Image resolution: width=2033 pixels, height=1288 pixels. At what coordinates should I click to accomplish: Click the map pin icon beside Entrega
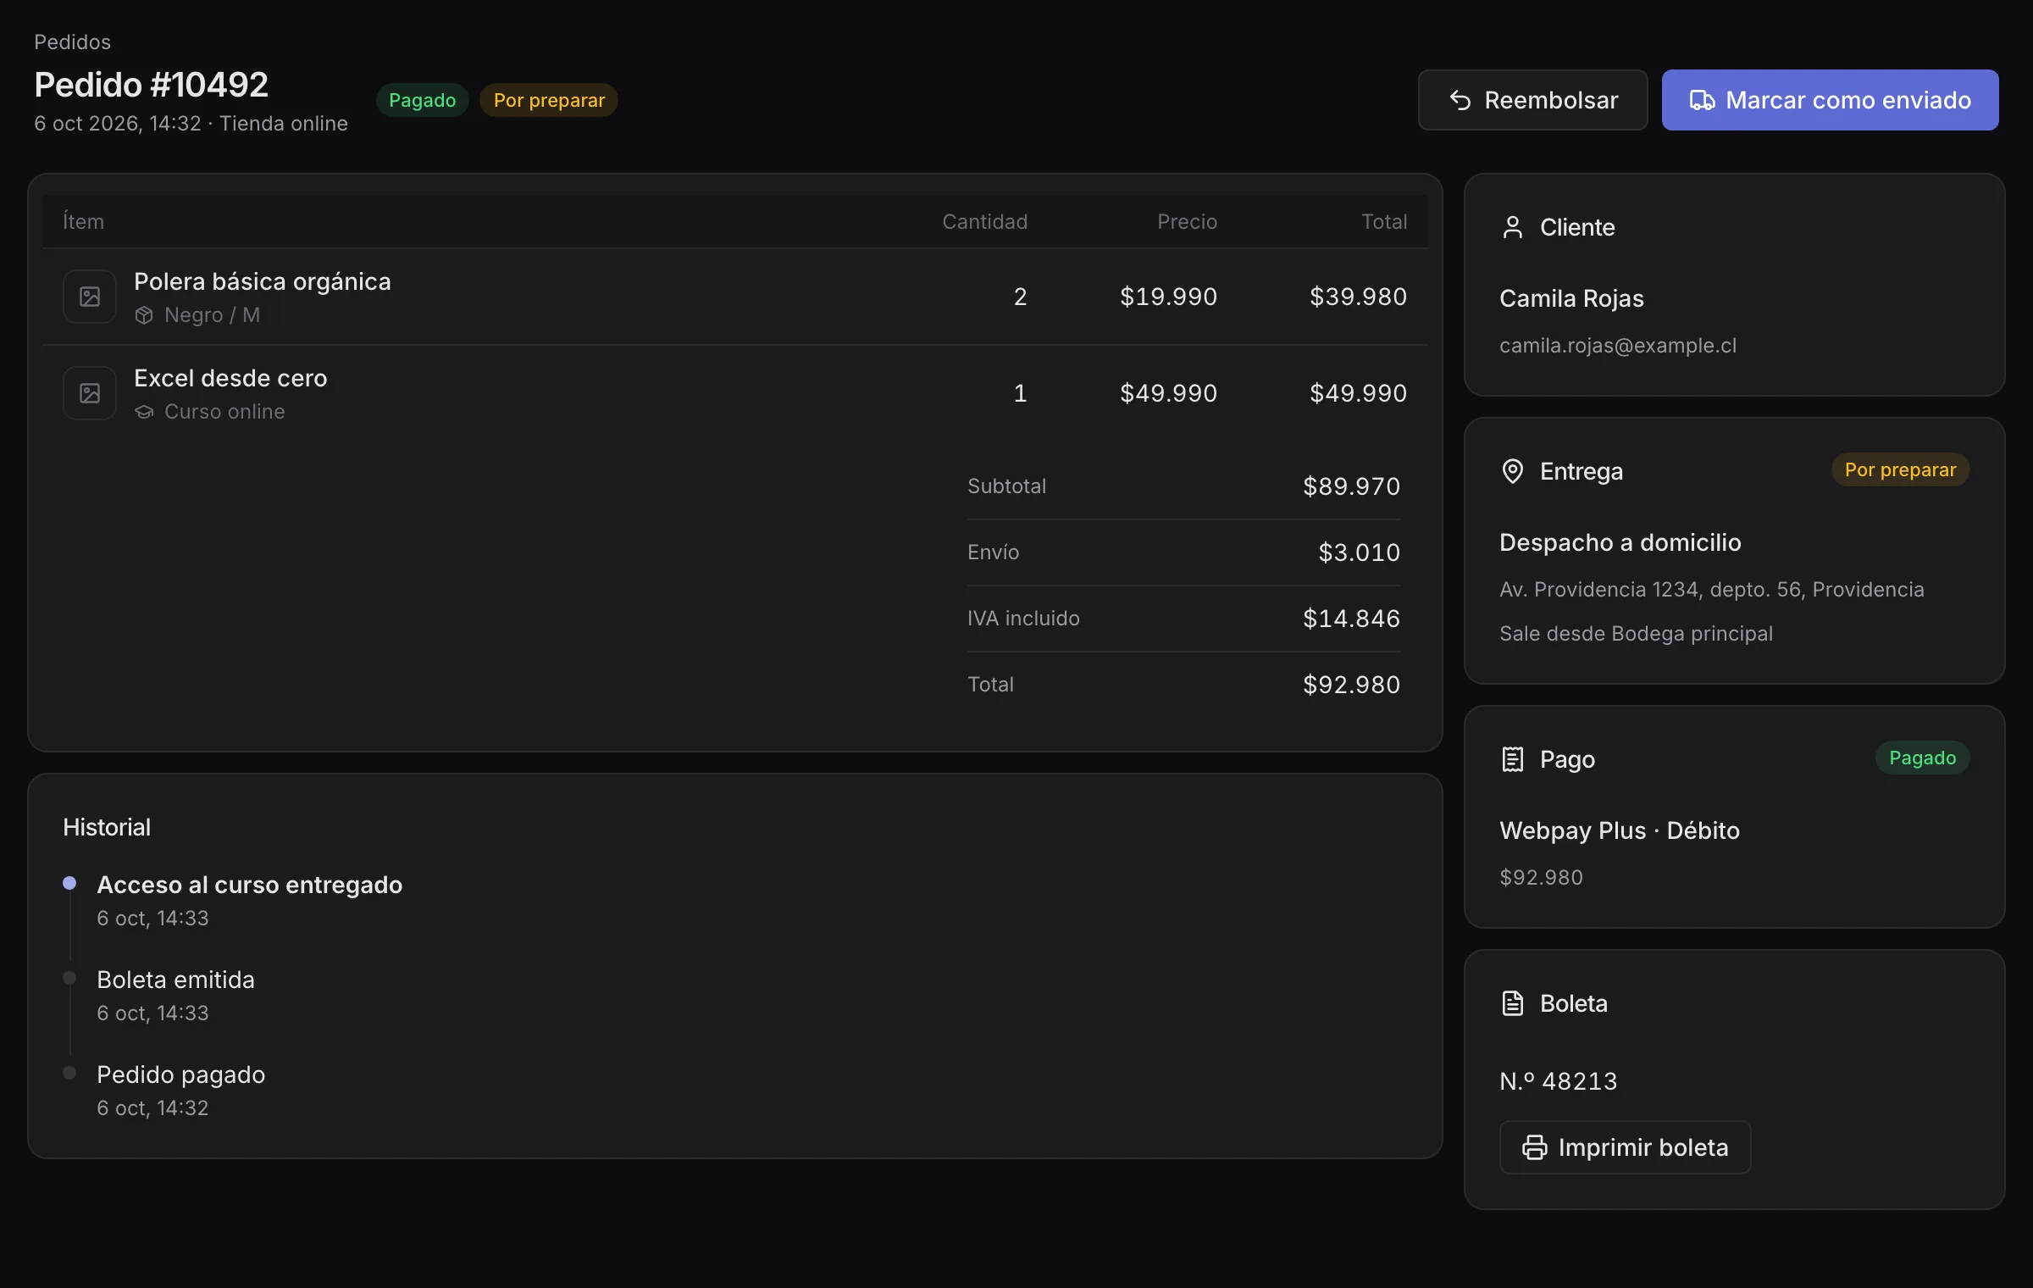(1512, 471)
